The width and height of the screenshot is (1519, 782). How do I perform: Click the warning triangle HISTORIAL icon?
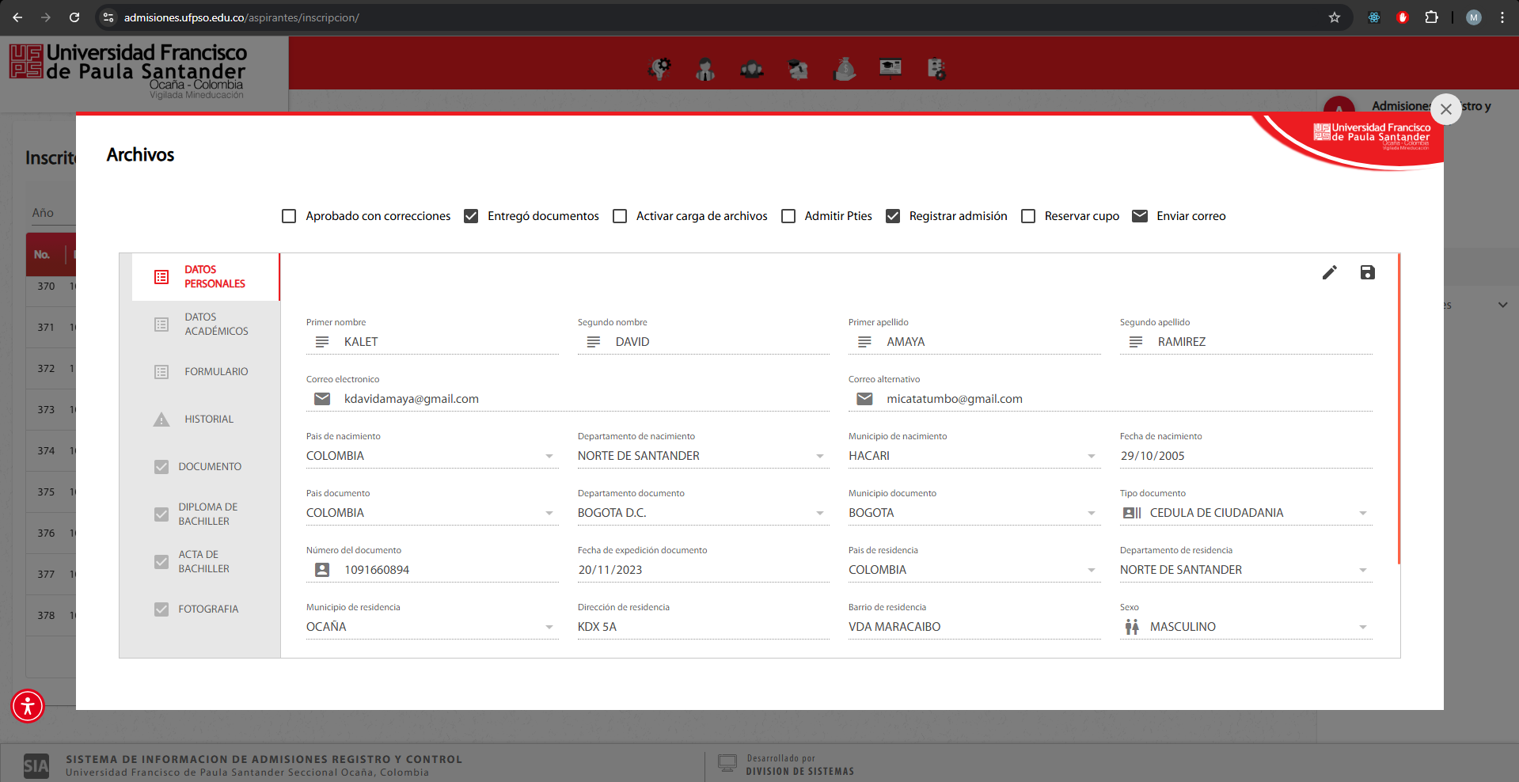click(x=161, y=419)
